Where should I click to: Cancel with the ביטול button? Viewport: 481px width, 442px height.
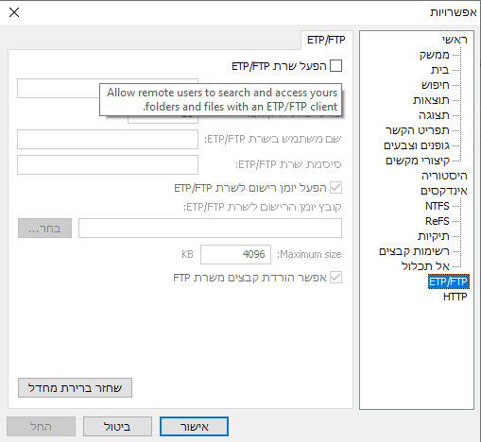pyautogui.click(x=117, y=427)
